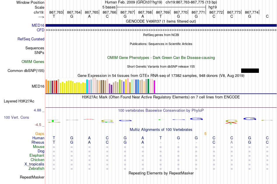This screenshot has width=277, height=184.
Task: Open the OMIM Gene Phenotypes track title
Action: (161, 57)
